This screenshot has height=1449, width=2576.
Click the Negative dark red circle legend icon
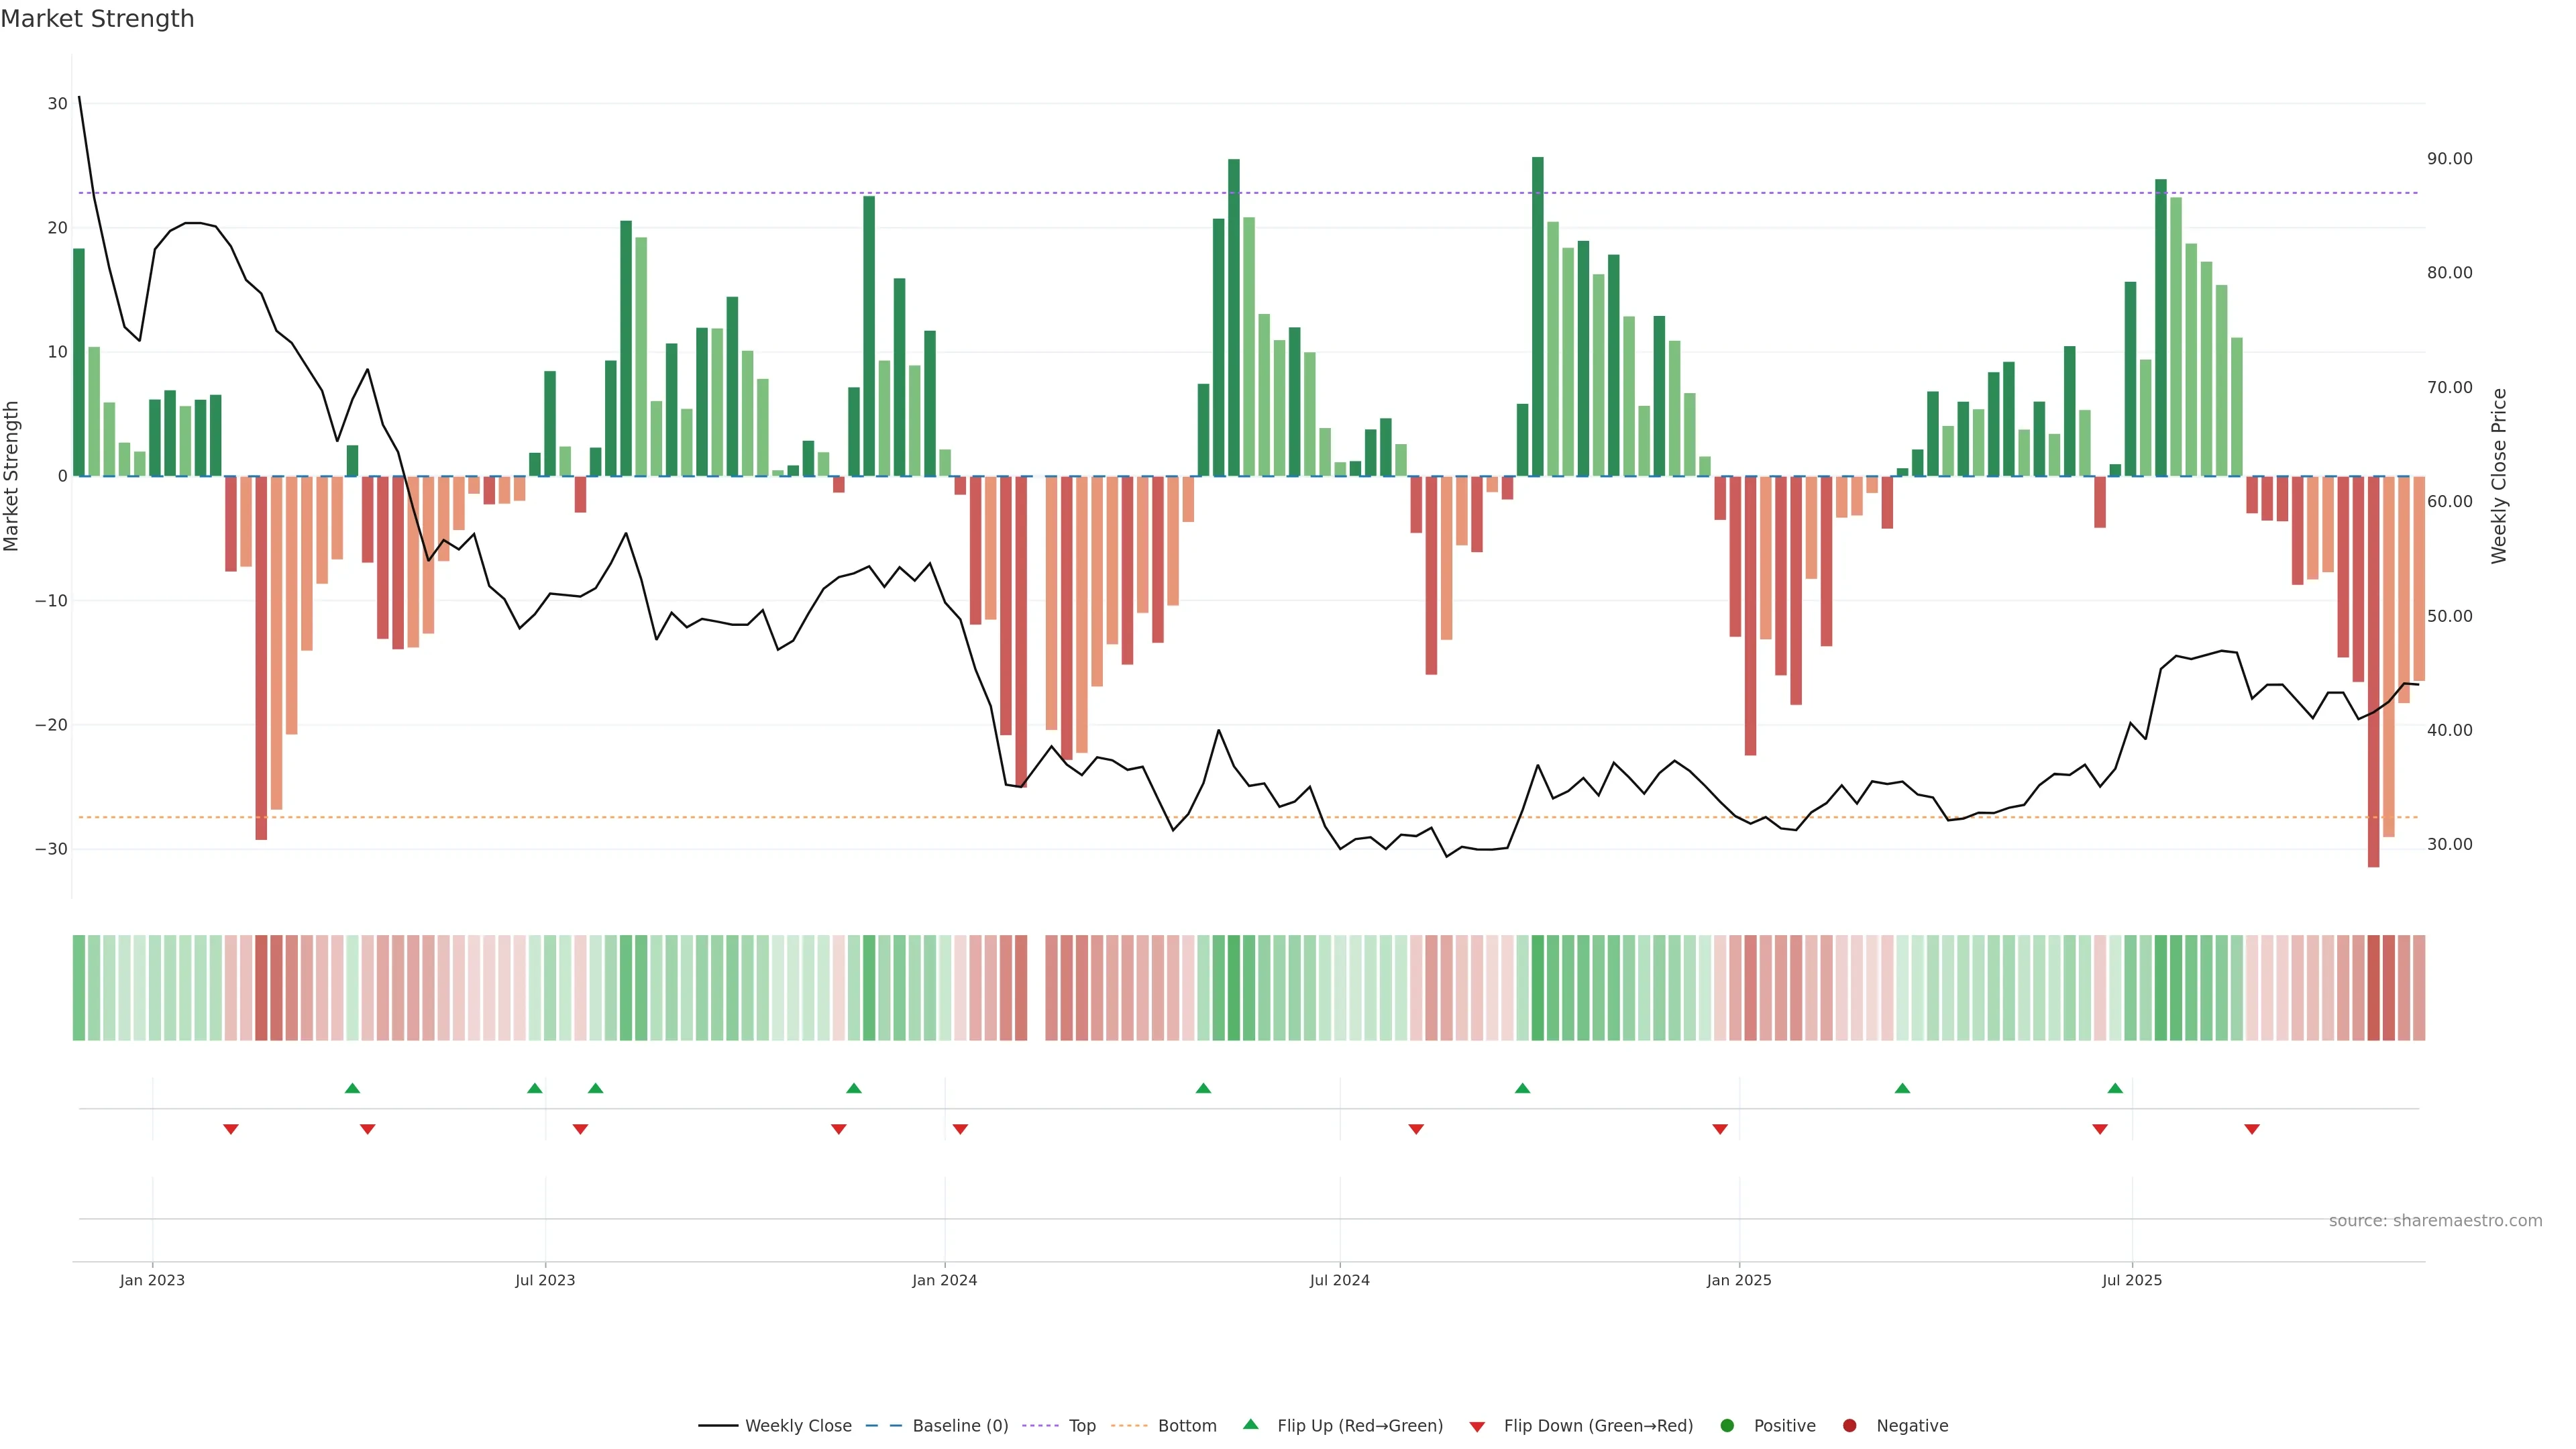1849,1426
